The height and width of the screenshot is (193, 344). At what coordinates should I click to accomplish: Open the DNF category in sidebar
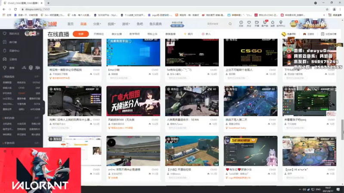[x=38, y=88]
